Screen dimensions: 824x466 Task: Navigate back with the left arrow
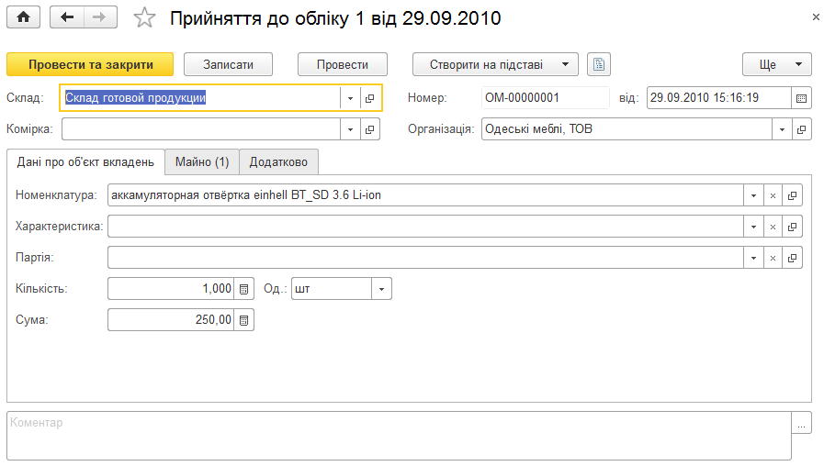67,17
